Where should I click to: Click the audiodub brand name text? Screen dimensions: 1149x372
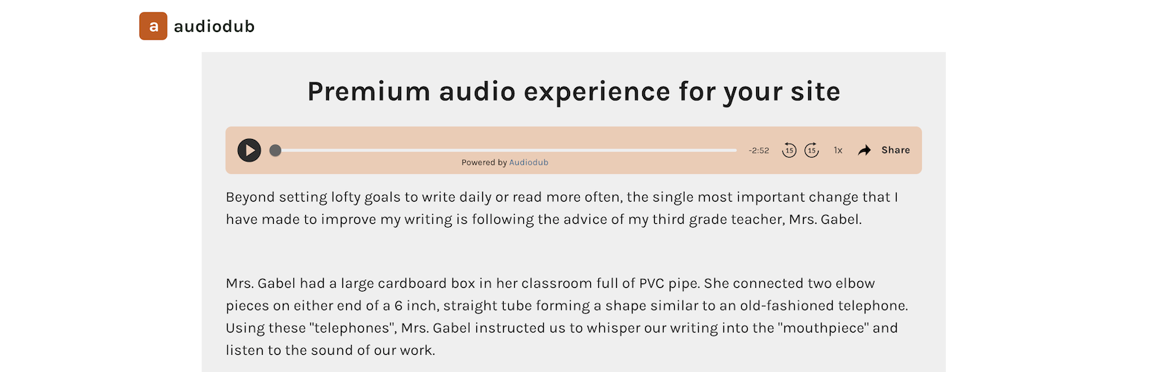[214, 27]
